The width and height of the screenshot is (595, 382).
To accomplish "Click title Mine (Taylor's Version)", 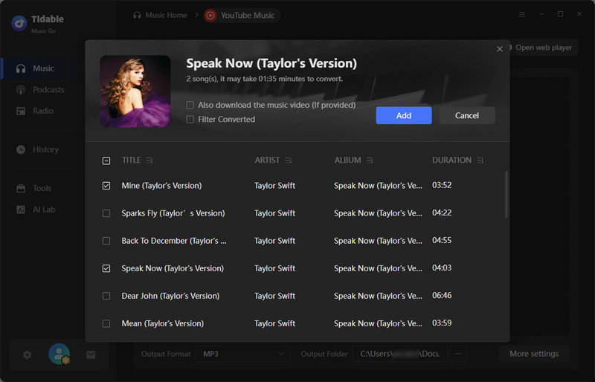I will pos(161,186).
